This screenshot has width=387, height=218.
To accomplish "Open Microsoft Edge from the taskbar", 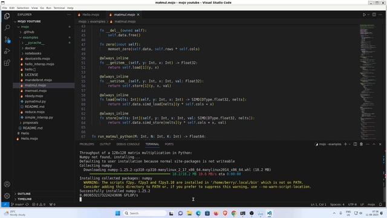I will tap(198, 213).
